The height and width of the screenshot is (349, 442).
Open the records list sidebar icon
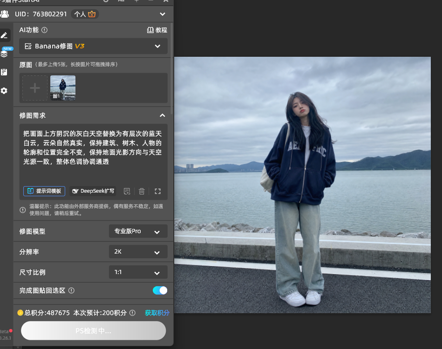pyautogui.click(x=4, y=72)
